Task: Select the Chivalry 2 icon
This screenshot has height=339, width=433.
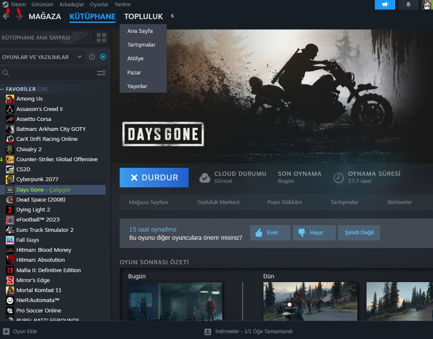Action: (10, 149)
